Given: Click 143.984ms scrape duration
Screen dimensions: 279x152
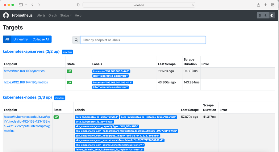Looking at the screenshot, I should (x=191, y=82).
